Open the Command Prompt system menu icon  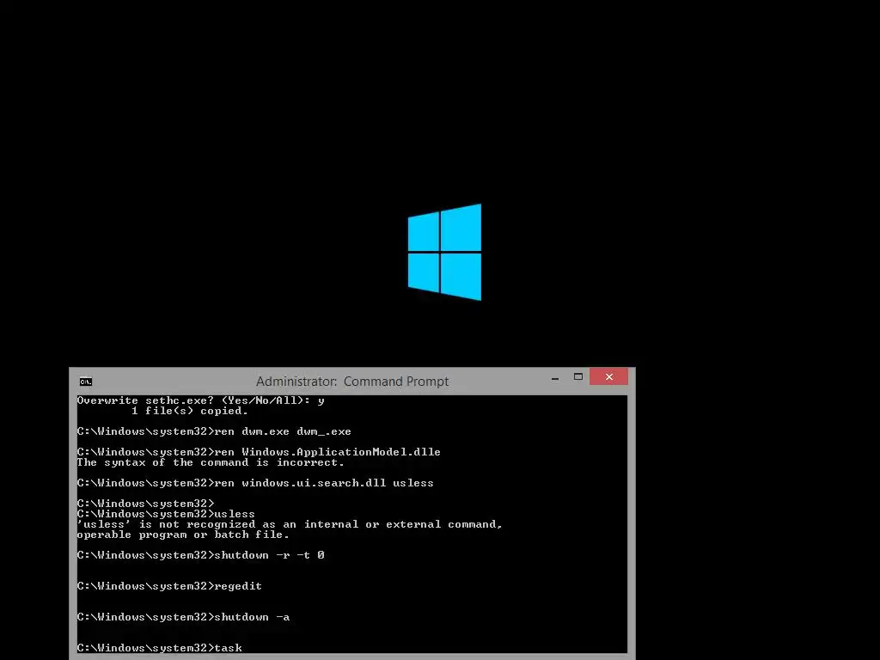click(85, 382)
